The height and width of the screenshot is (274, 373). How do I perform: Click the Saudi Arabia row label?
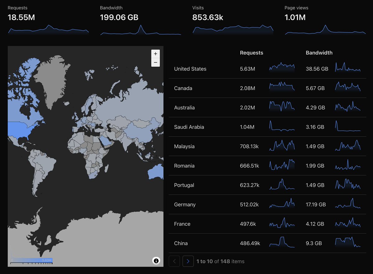click(189, 127)
